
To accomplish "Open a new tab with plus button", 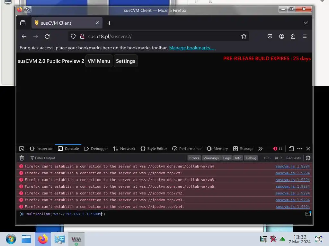I will [109, 23].
